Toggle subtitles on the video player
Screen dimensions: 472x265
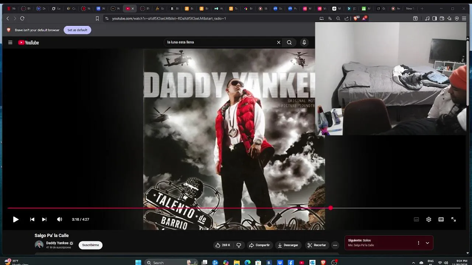coord(416,219)
